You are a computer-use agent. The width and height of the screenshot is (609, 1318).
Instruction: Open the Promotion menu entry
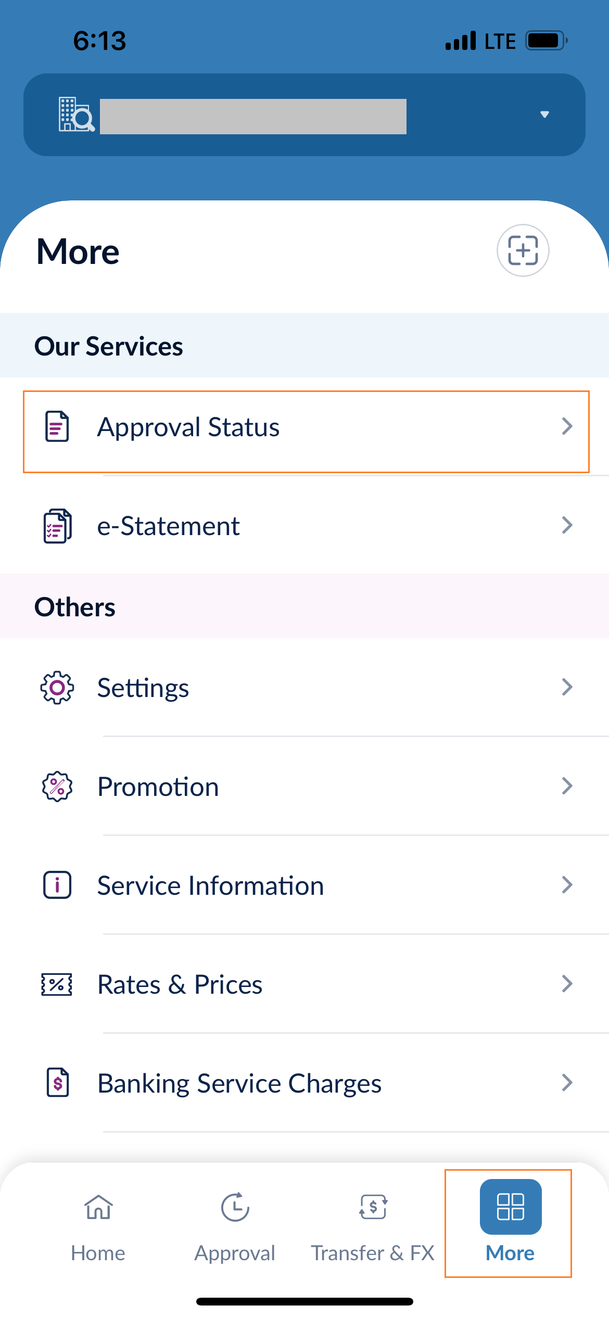click(x=158, y=787)
